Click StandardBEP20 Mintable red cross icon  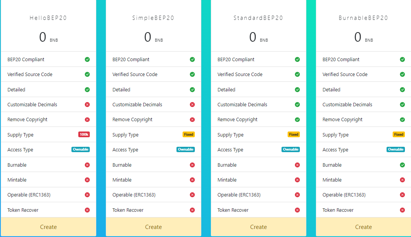coord(297,180)
